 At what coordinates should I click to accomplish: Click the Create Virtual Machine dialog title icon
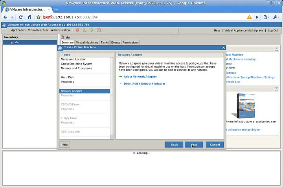tap(60, 48)
